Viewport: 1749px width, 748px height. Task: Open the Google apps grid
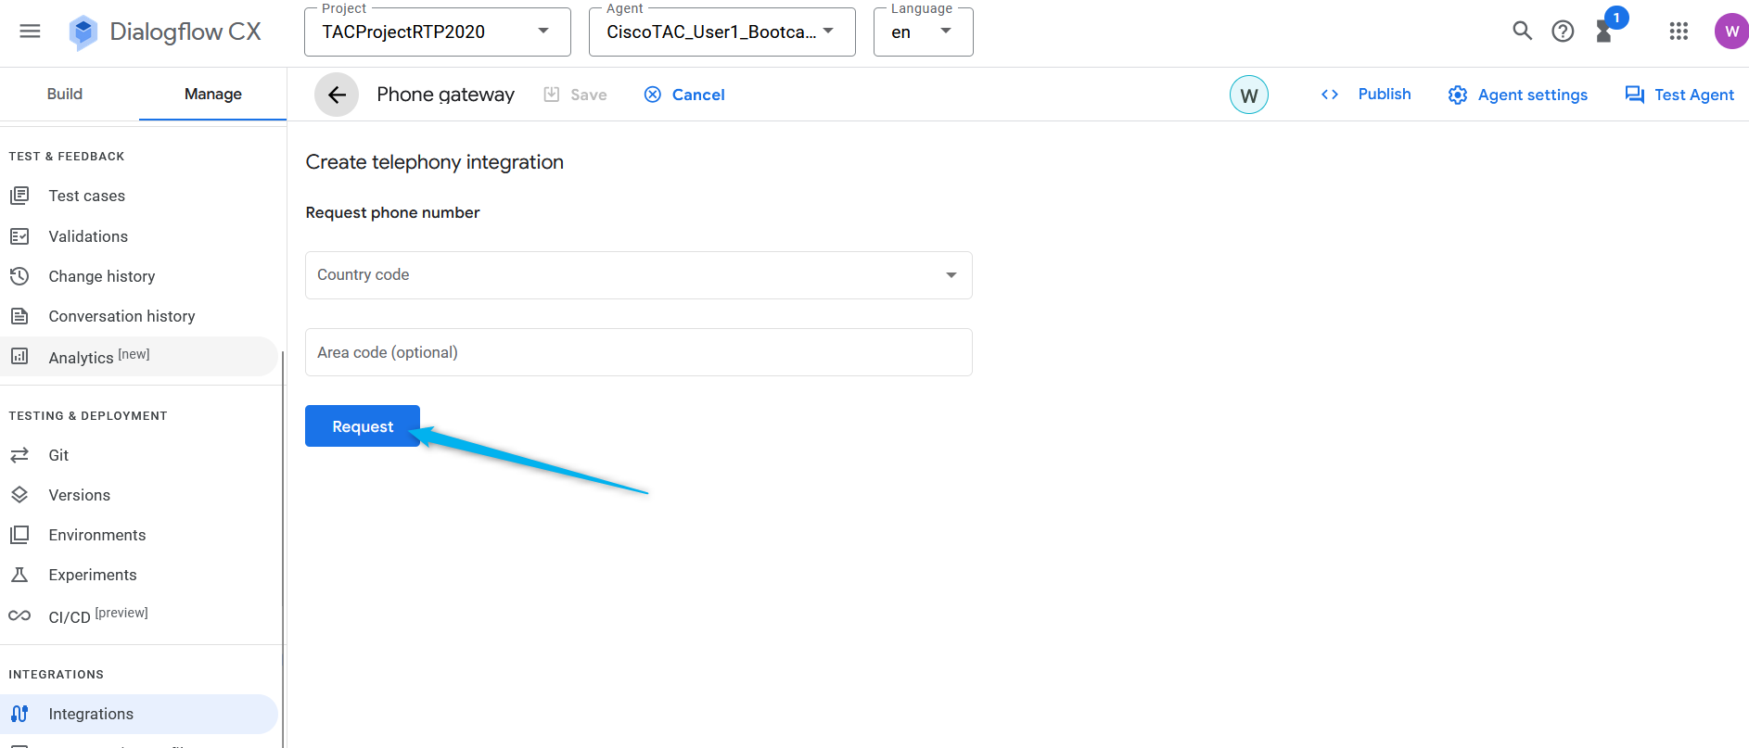1679,32
